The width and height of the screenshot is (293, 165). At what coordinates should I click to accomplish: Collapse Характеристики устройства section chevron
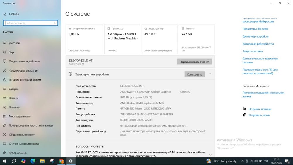210,74
